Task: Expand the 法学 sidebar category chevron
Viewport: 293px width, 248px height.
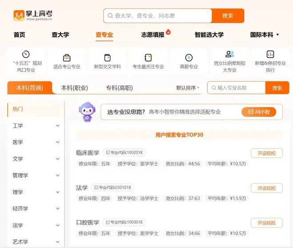Action: click(58, 225)
